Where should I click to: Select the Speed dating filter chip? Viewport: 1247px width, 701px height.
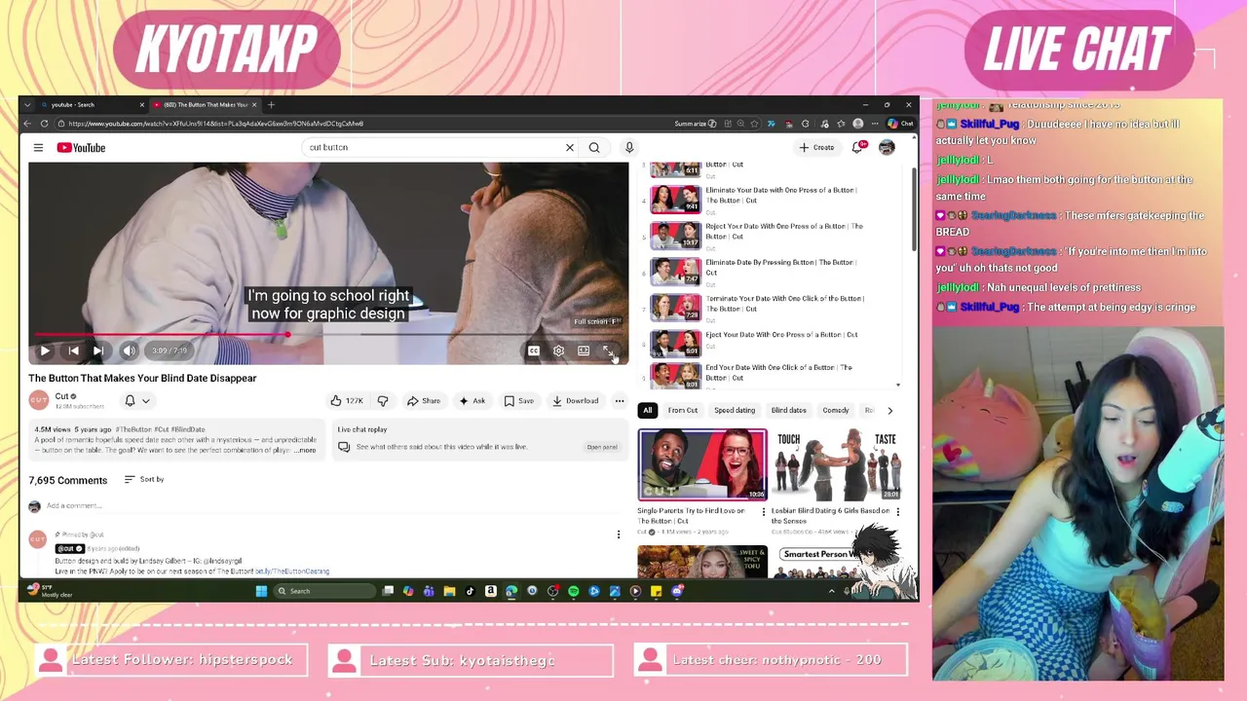(735, 410)
